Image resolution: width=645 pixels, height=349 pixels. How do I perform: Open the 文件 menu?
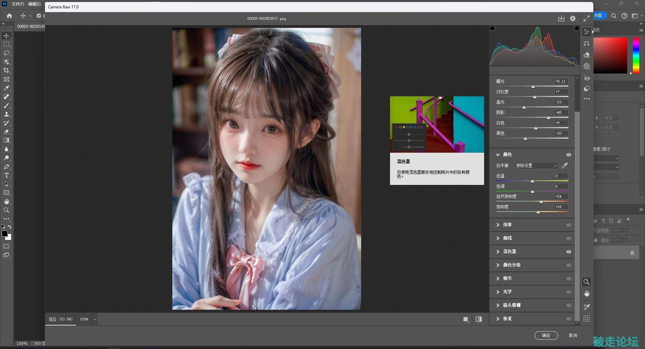click(17, 4)
